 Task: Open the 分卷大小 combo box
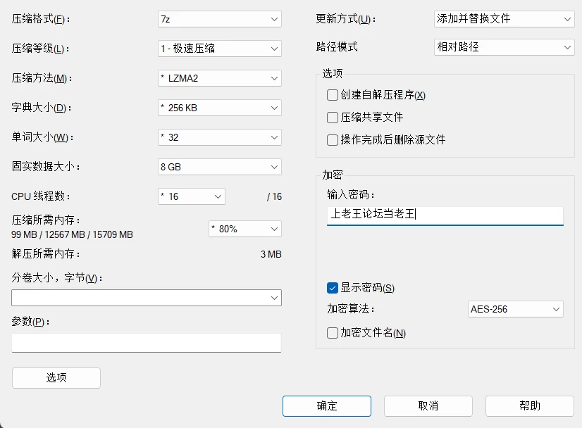pyautogui.click(x=147, y=298)
